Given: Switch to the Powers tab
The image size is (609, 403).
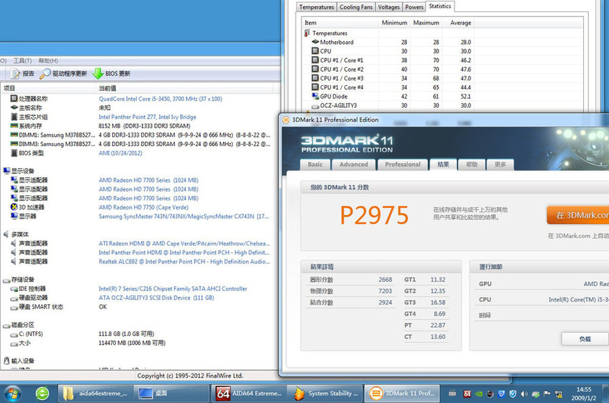Looking at the screenshot, I should click(414, 7).
